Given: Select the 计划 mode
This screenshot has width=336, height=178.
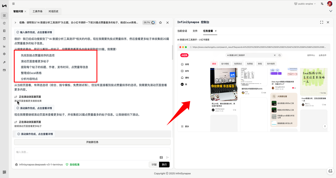Looking at the screenshot, I should 154,165.
